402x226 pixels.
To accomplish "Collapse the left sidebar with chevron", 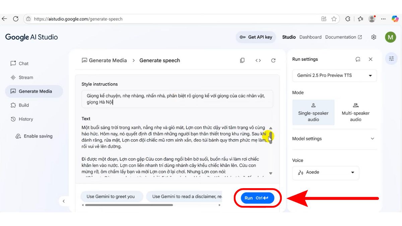I will pos(64,201).
